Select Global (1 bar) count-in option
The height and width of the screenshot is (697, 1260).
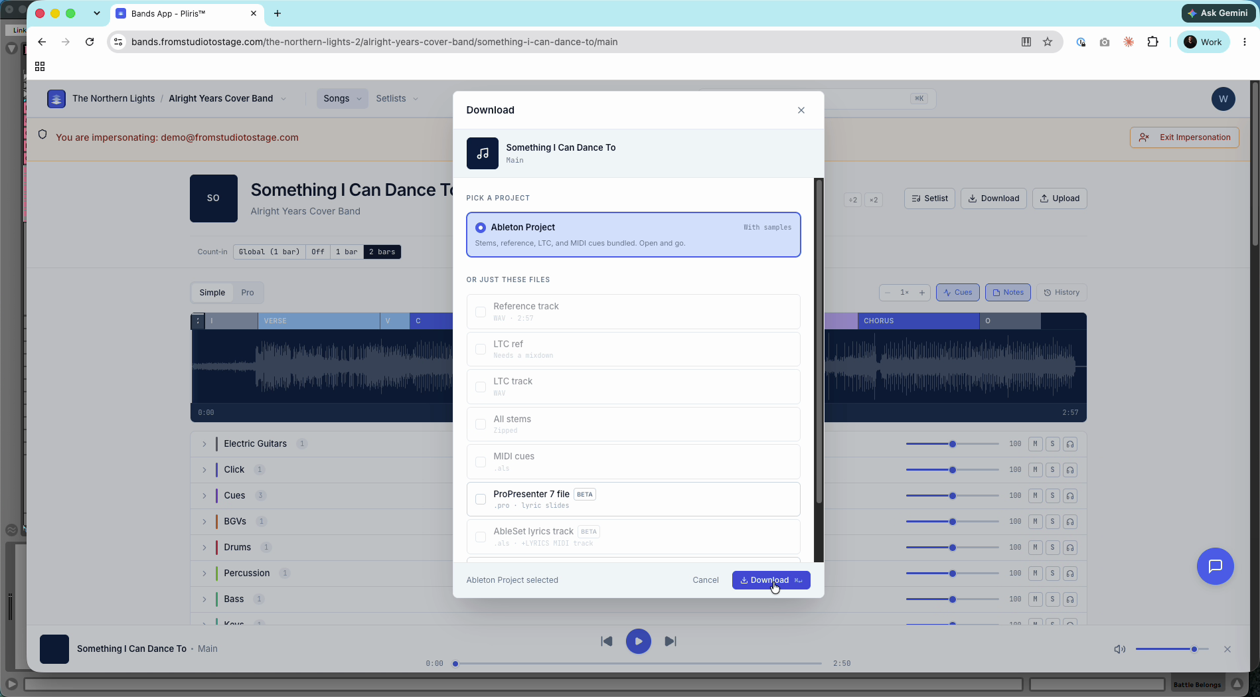click(x=269, y=252)
